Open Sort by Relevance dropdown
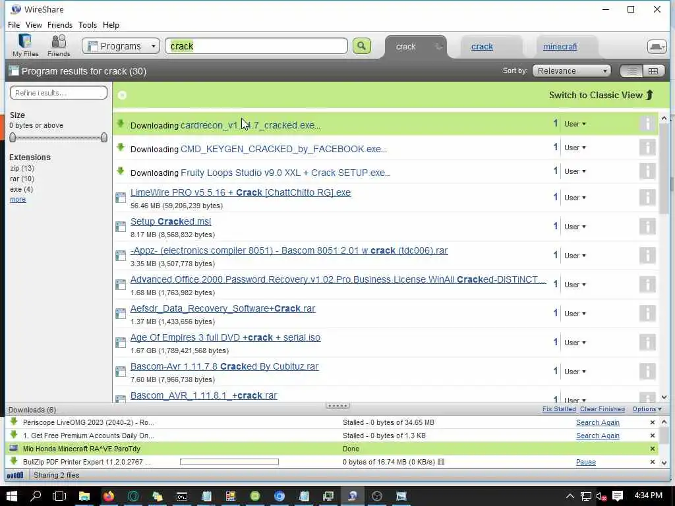 click(x=572, y=71)
